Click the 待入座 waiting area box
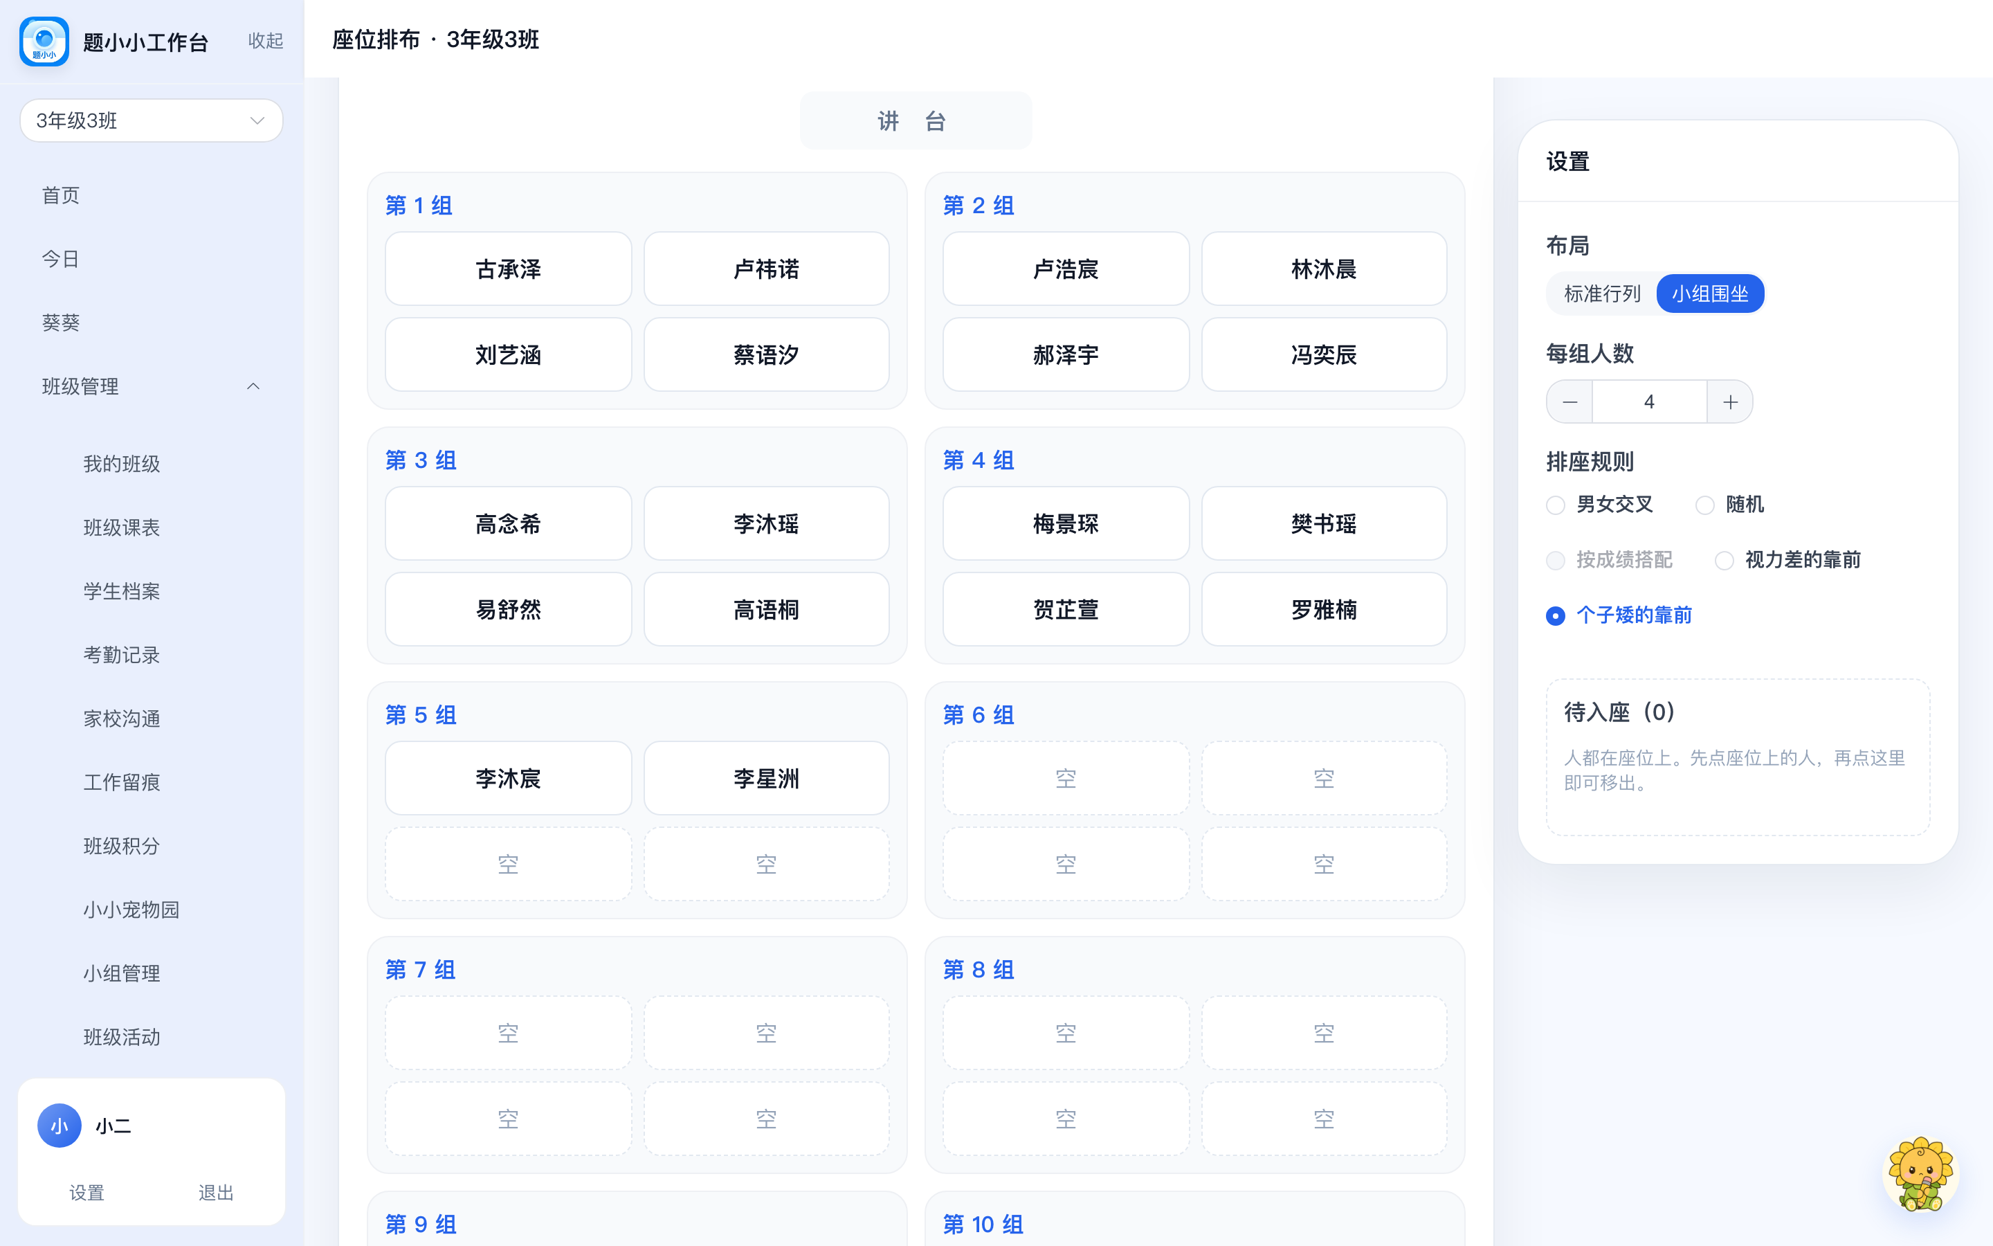 pos(1738,757)
